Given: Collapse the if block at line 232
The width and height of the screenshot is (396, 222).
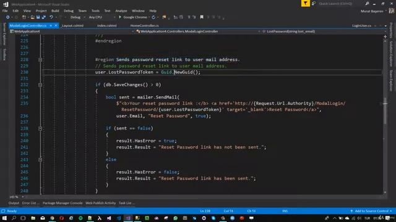Looking at the screenshot, I should pos(40,85).
